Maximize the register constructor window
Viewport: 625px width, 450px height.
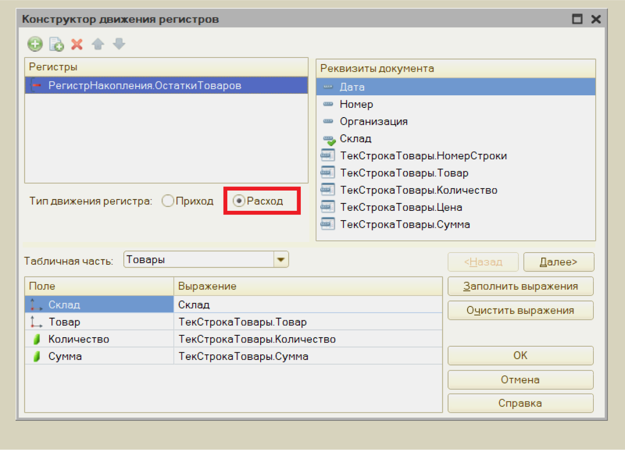(577, 19)
